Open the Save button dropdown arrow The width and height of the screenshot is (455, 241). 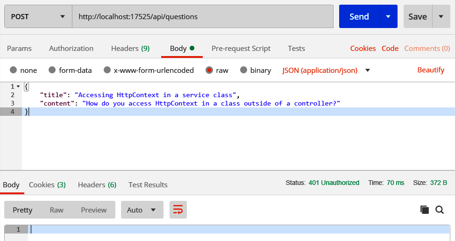(441, 16)
